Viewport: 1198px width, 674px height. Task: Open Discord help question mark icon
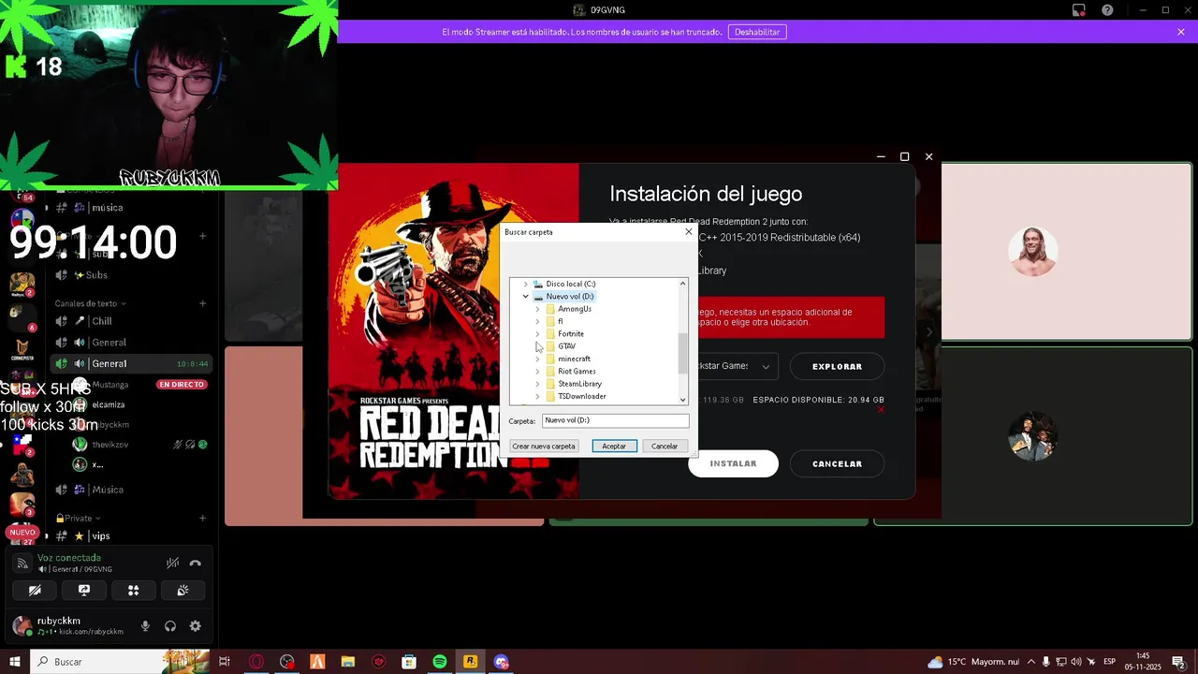tap(1108, 10)
